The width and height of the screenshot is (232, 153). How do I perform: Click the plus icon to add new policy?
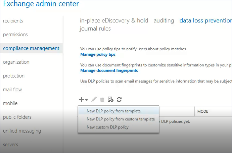click(81, 100)
